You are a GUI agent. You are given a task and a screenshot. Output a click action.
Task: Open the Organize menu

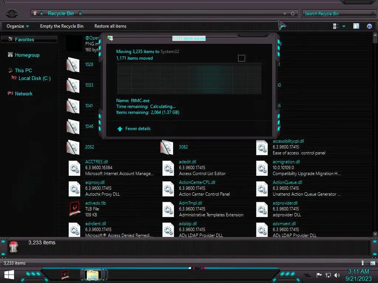click(18, 26)
